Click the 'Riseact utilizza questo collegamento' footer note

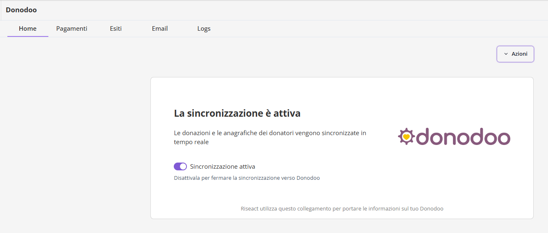(342, 208)
